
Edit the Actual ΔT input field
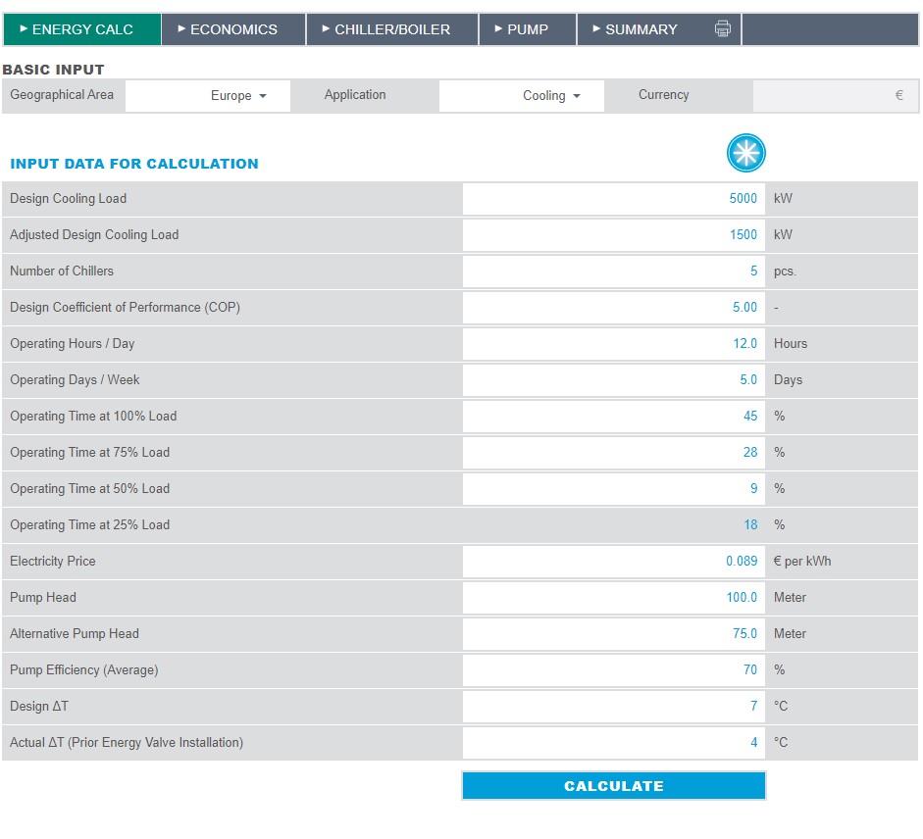(613, 743)
